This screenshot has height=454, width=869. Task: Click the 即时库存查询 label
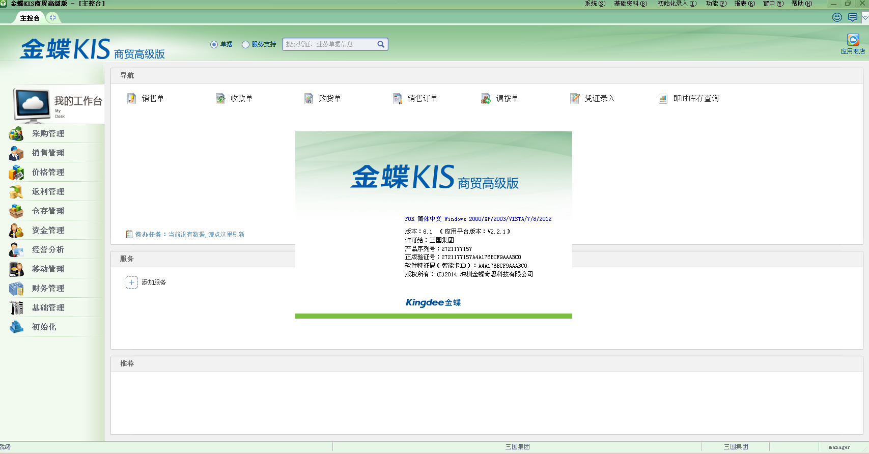pyautogui.click(x=696, y=98)
